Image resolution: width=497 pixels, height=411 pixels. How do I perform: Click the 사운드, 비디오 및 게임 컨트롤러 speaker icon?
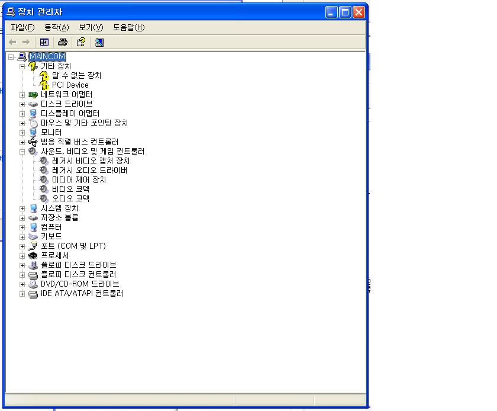click(x=33, y=152)
